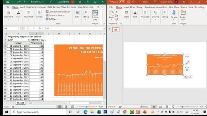
Task: Open Excel Page Layout tab
Action: pos(31,7)
